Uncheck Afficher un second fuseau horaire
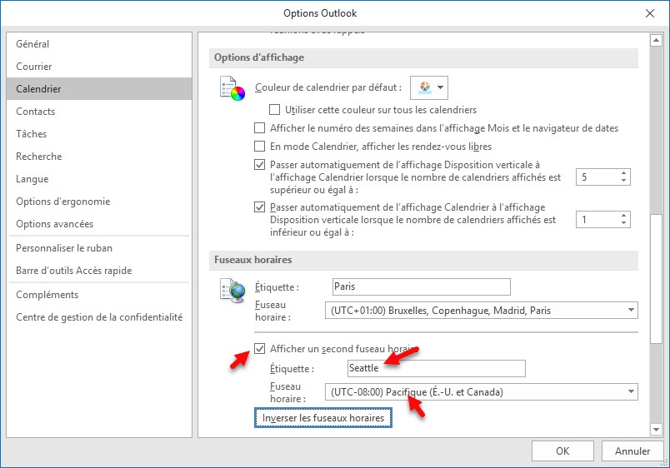 pyautogui.click(x=259, y=349)
